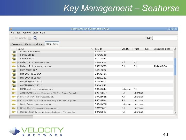Open the Remote menu
This screenshot has height=140, width=186.
click(27, 33)
